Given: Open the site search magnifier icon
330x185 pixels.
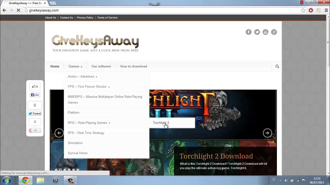Looking at the screenshot, I should coord(277,66).
